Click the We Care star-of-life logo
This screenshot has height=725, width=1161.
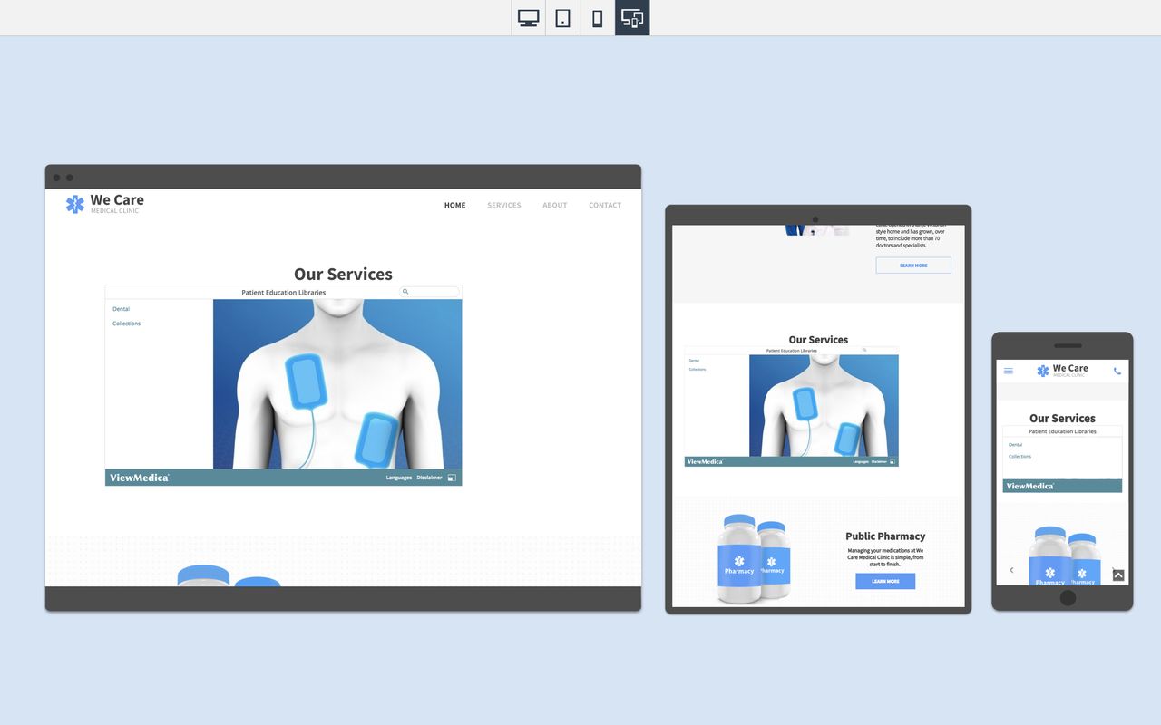click(x=74, y=203)
